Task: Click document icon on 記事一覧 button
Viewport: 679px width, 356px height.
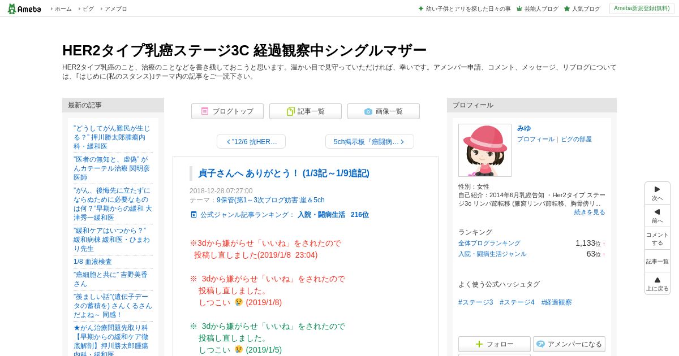Action: (290, 111)
